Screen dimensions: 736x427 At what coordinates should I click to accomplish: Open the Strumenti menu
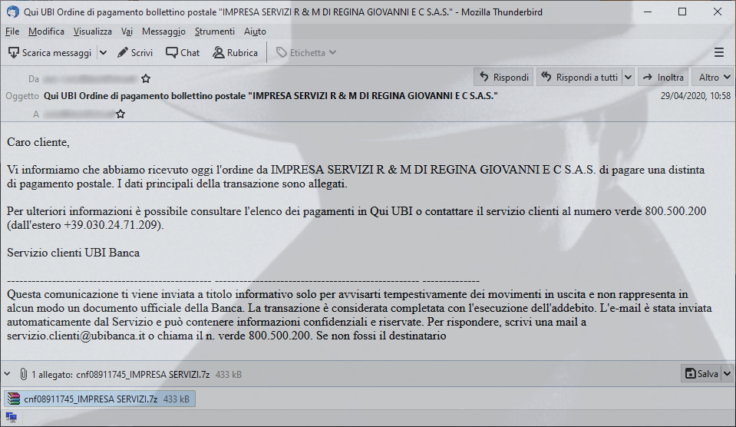pos(215,31)
